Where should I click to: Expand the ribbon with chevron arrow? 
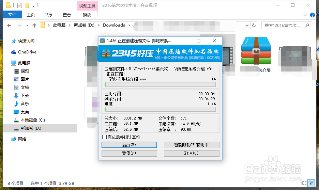coord(305,15)
